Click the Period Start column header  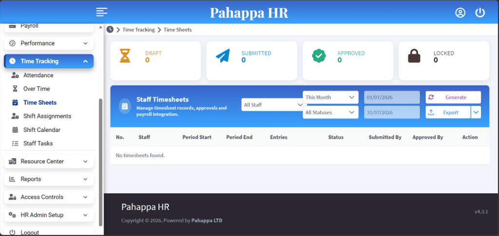pos(197,137)
